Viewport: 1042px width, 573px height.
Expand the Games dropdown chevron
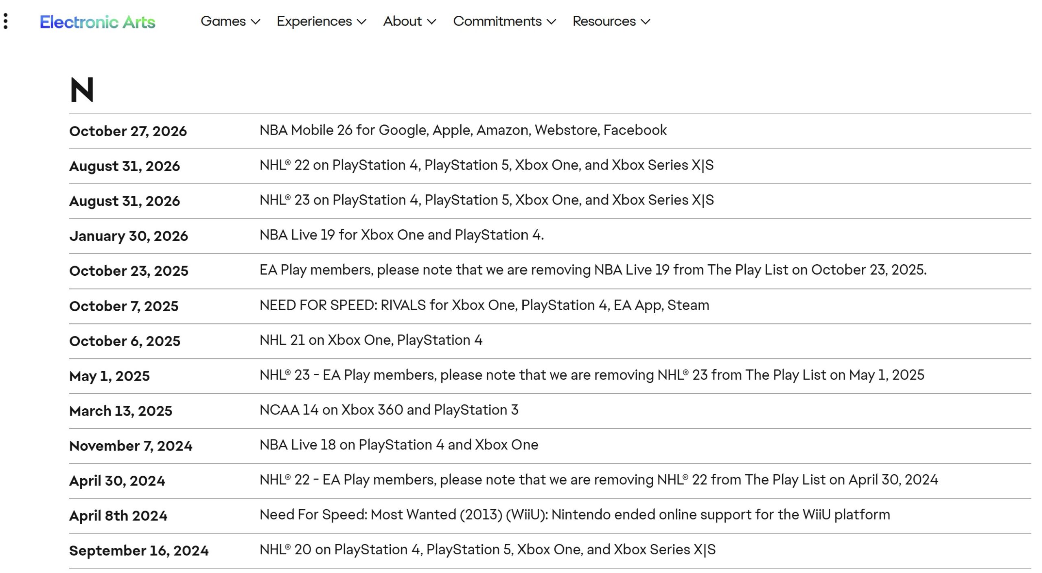coord(255,22)
